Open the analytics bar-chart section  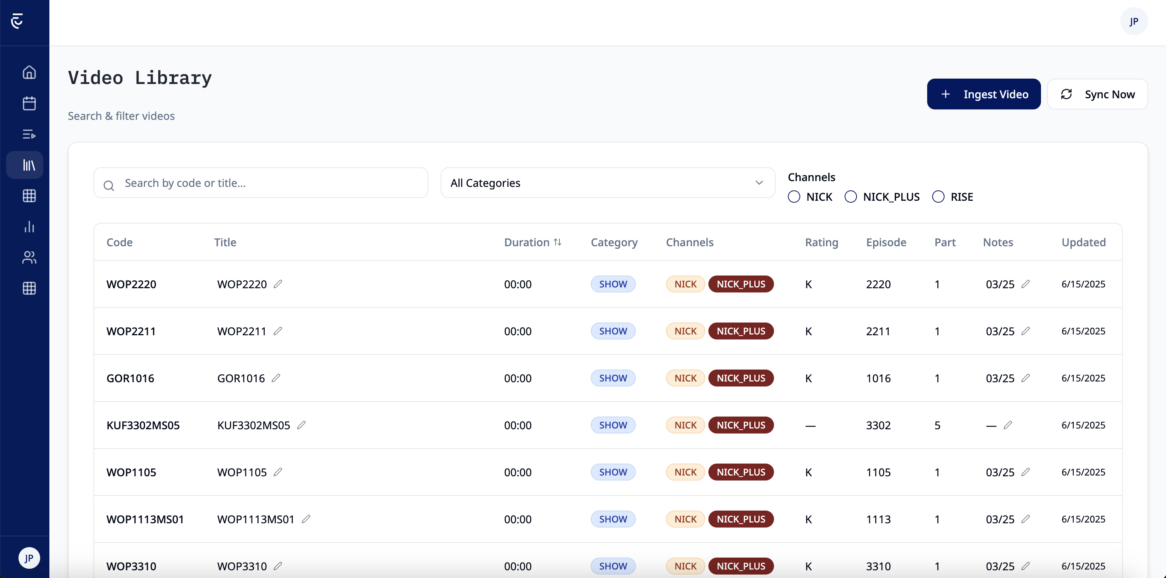click(29, 227)
